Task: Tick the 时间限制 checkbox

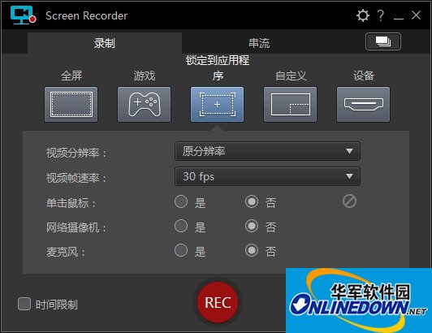Action: (x=24, y=304)
